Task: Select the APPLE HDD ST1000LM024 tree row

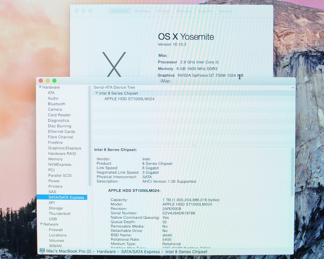Action: [129, 99]
